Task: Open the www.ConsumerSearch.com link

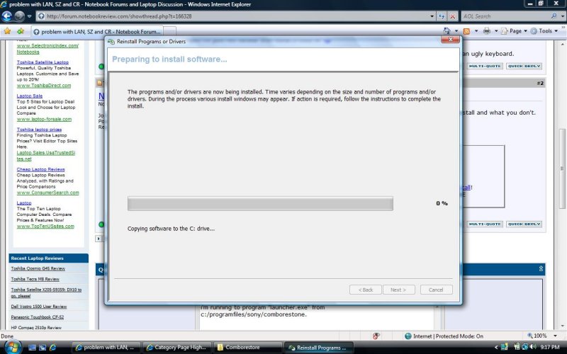Action: [x=47, y=193]
